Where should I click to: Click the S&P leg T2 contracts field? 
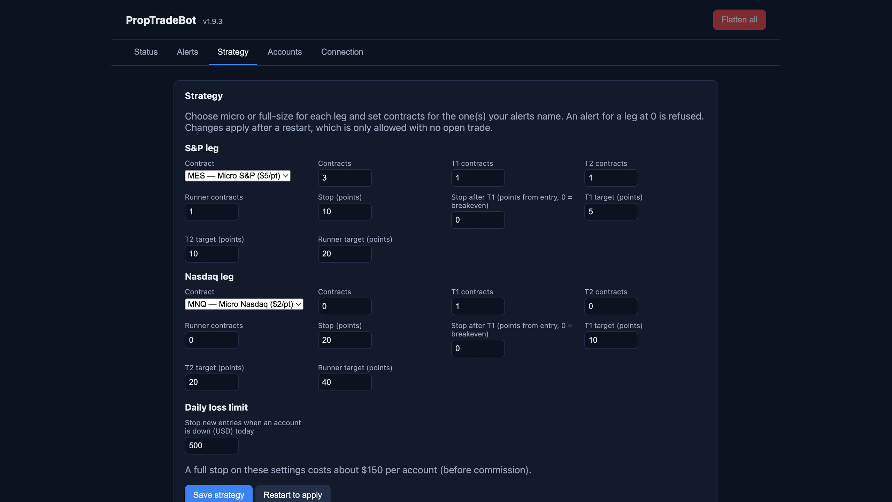tap(611, 178)
